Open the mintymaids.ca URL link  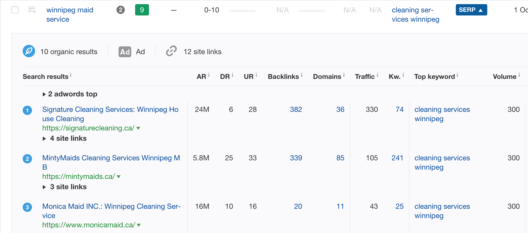point(78,177)
